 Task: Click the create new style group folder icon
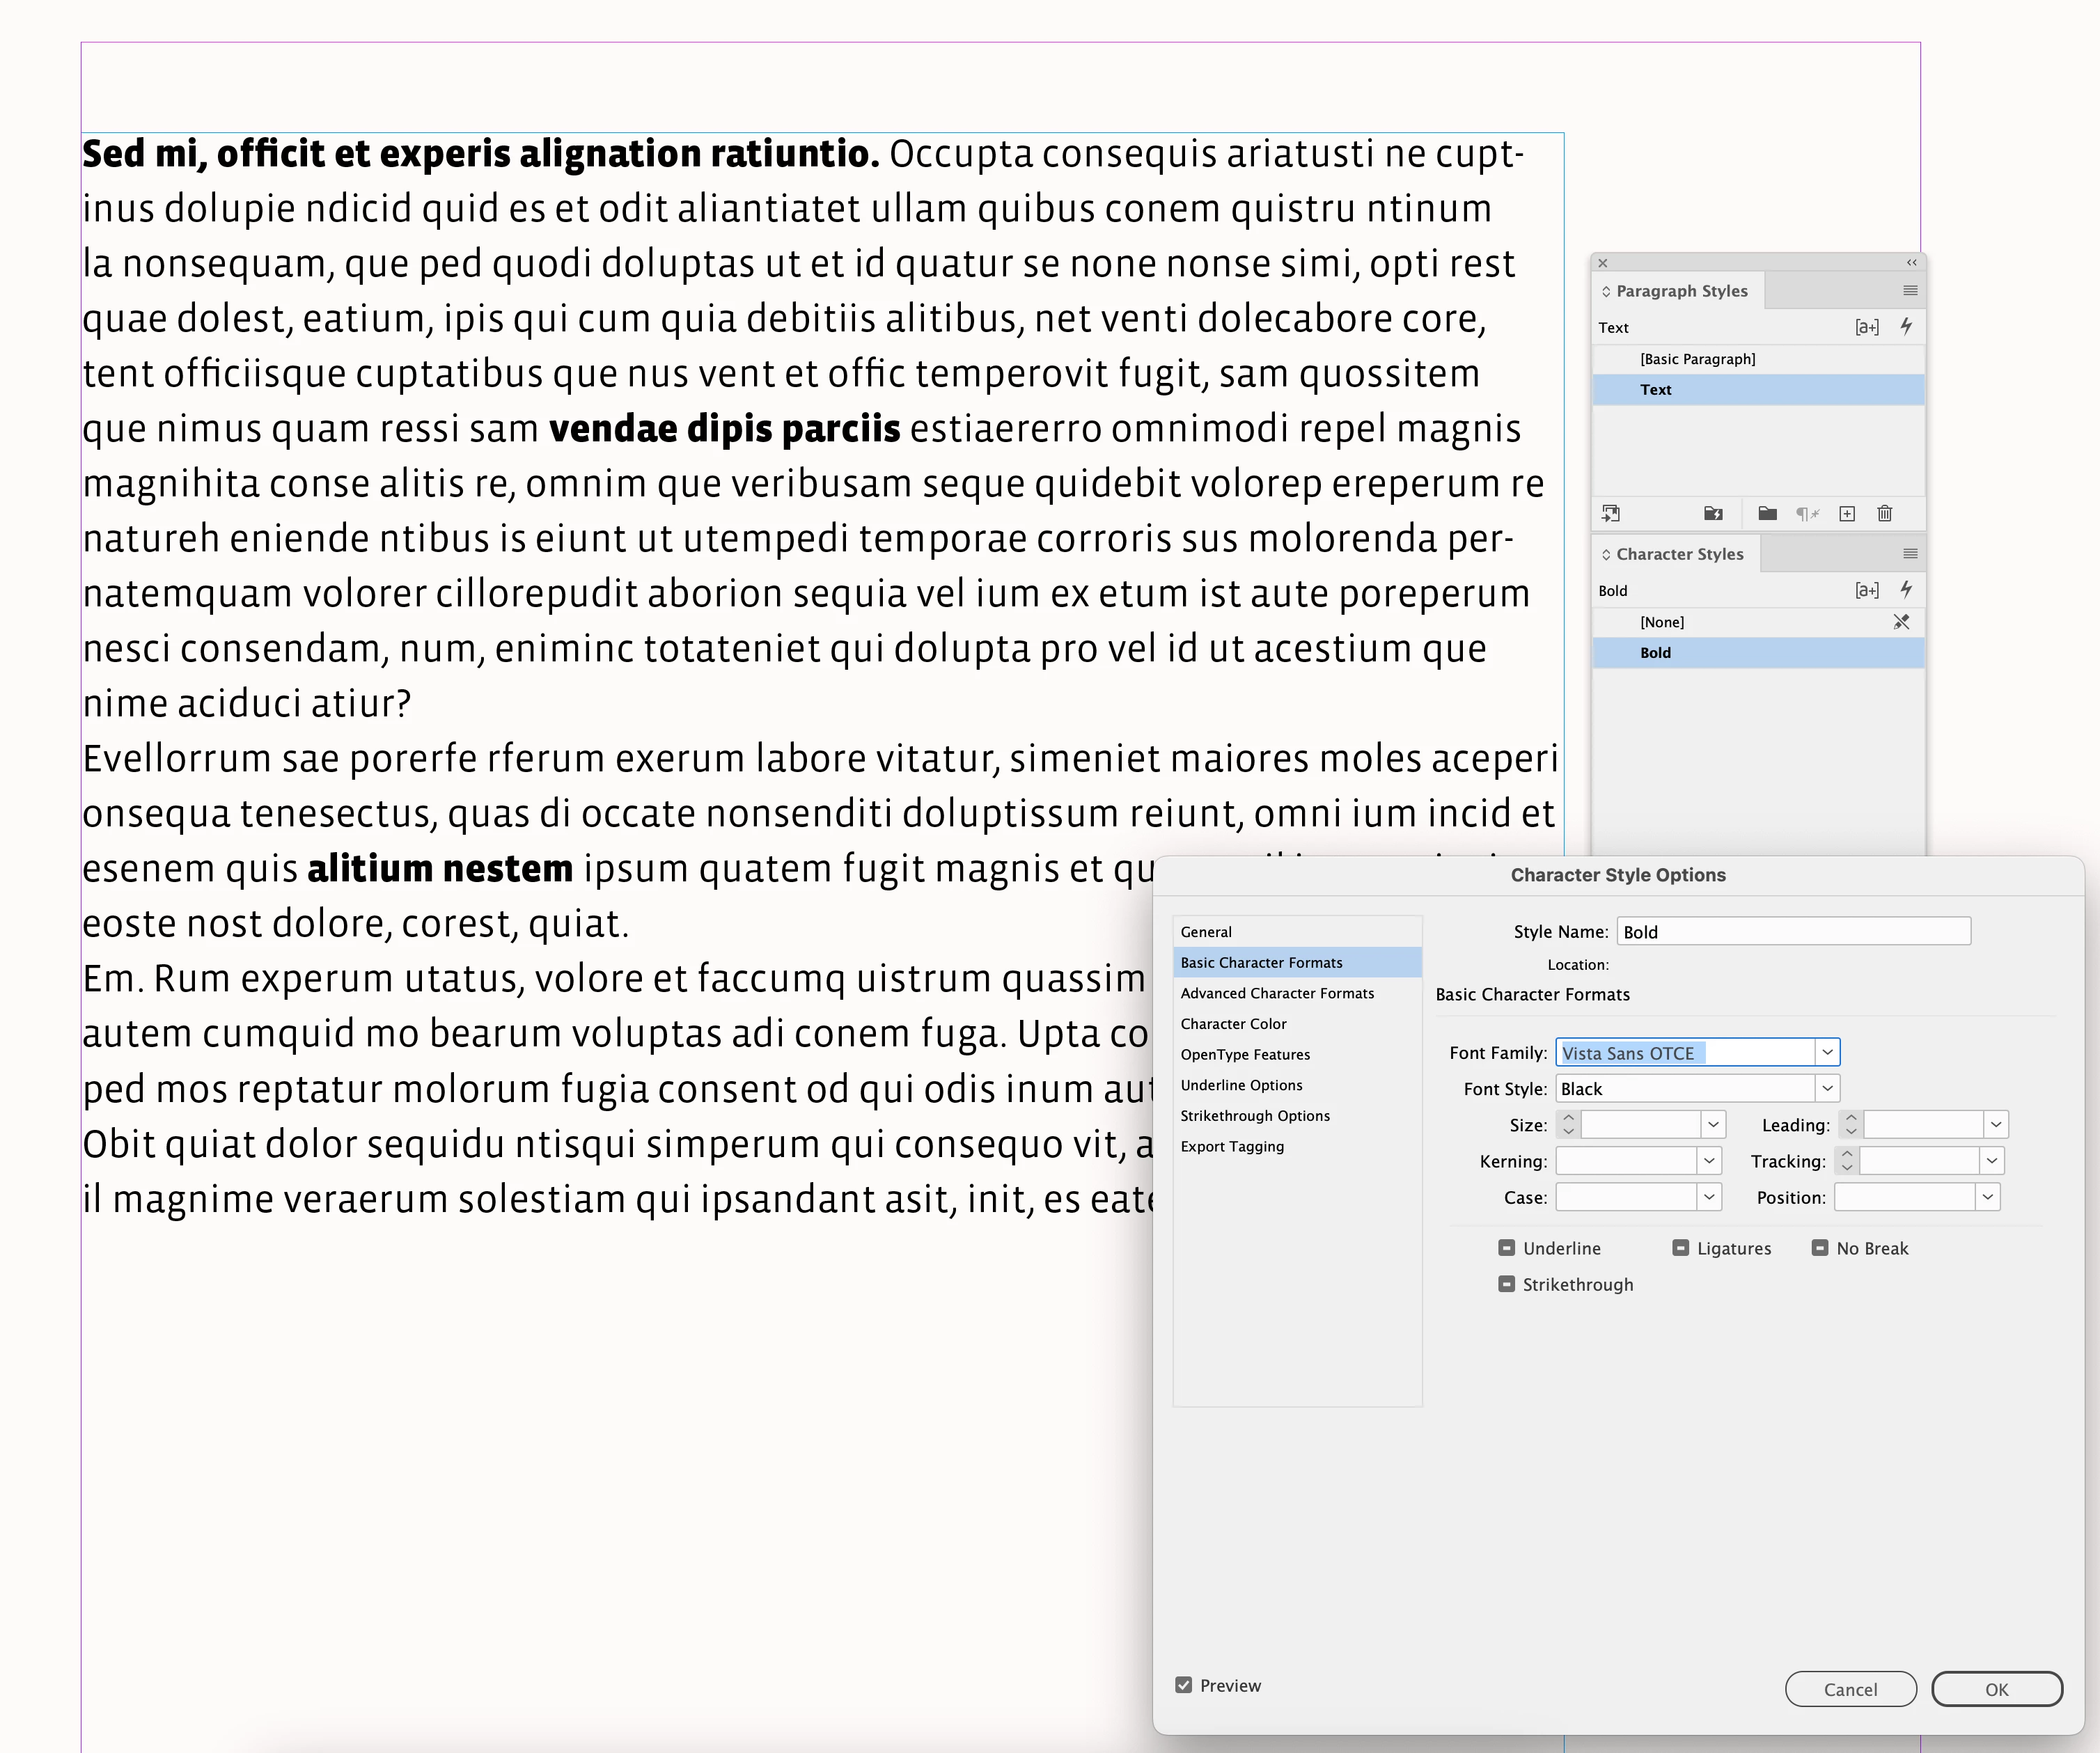coord(1767,514)
